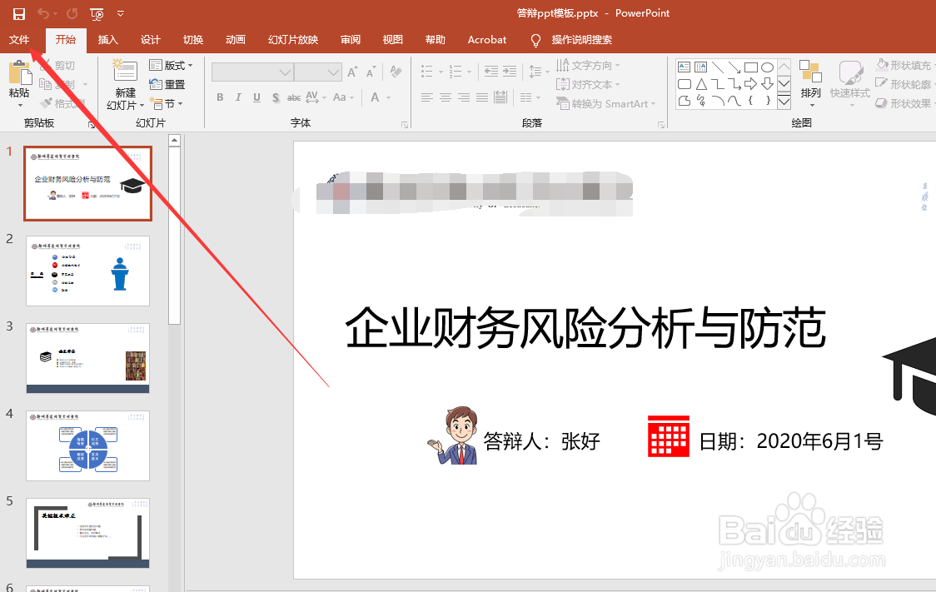This screenshot has width=936, height=592.
Task: Click the distributed alignment icon
Action: tap(500, 97)
